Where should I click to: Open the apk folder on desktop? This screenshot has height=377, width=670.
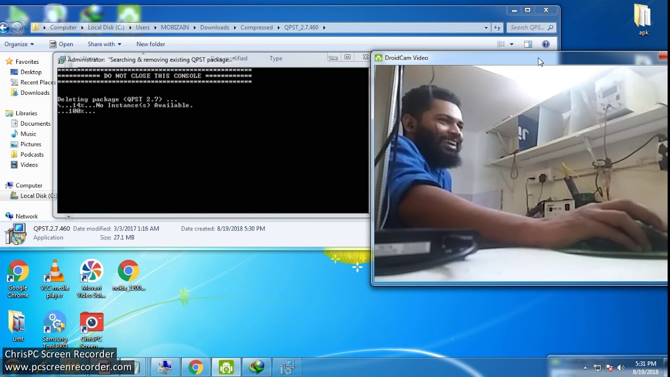(x=643, y=20)
